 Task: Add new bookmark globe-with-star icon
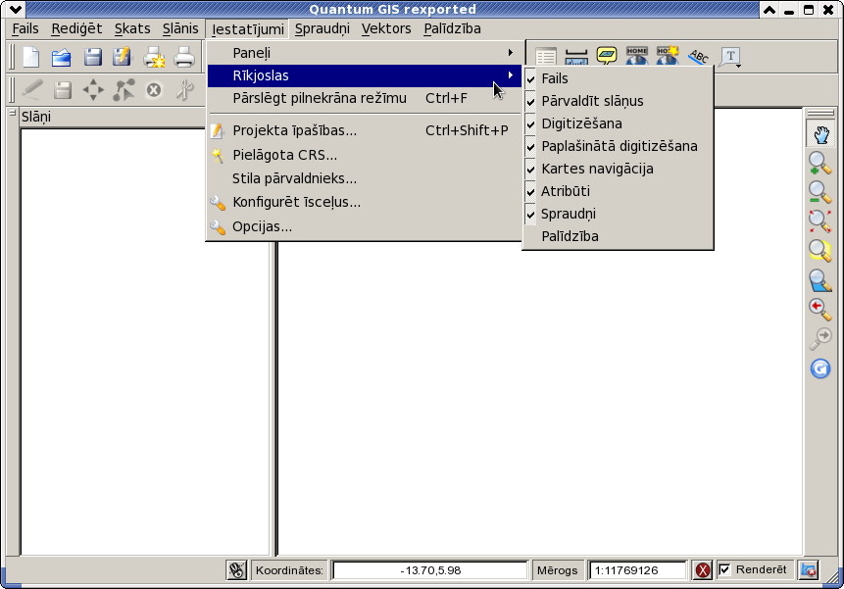[668, 56]
